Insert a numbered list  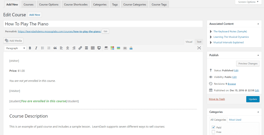[x=49, y=48]
